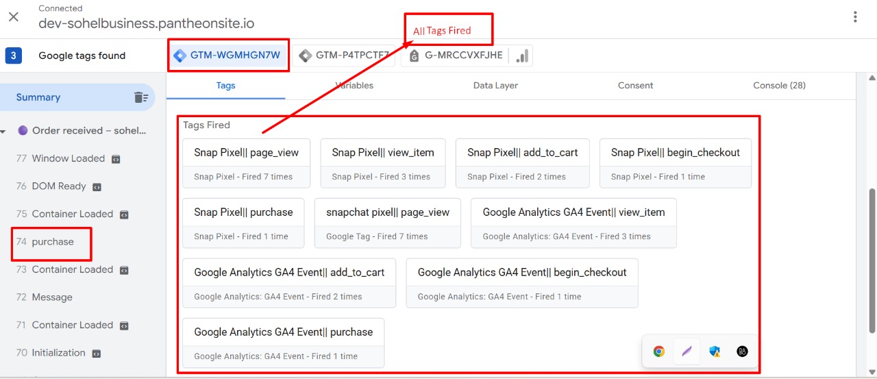Open the Summary view in the sidebar
The image size is (877, 379).
click(77, 97)
